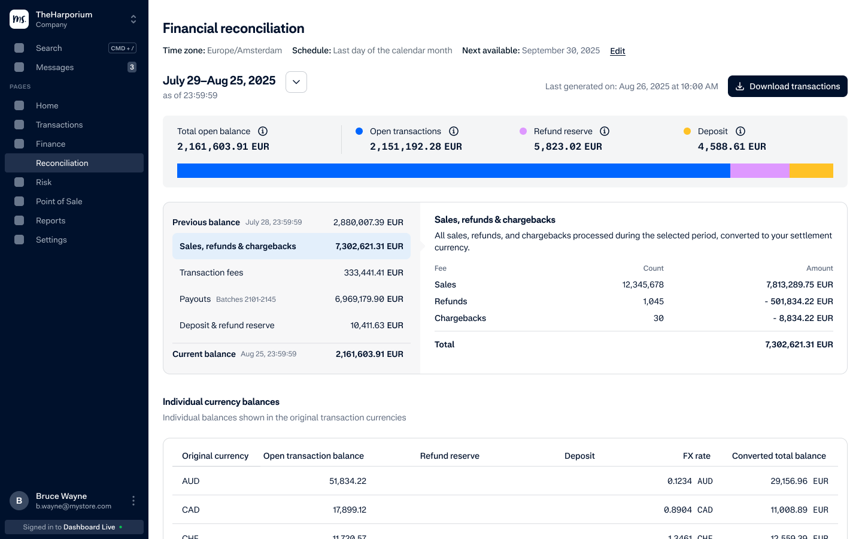Click the Signed in to Dashboard Live badge
Screen dimensions: 862x539
(74, 527)
